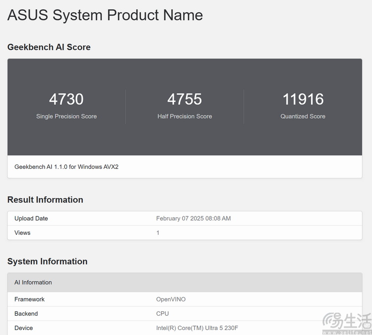The height and width of the screenshot is (335, 372).
Task: Click the Geekbench AI Score heading
Action: [x=49, y=47]
